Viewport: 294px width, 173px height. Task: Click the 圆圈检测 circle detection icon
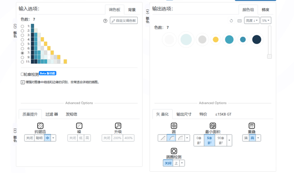pyautogui.click(x=174, y=151)
